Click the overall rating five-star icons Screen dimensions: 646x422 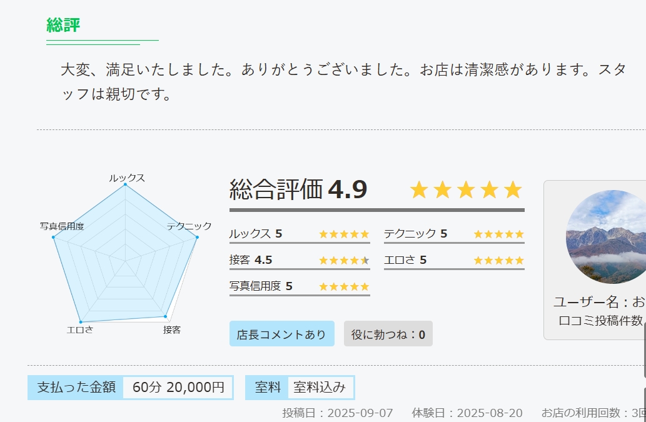pyautogui.click(x=466, y=190)
